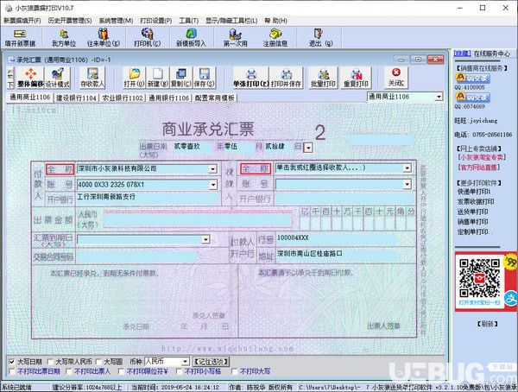This screenshot has height=392, width=518.
Task: Tick the 不打印出票人 checkbox
Action: click(x=69, y=371)
